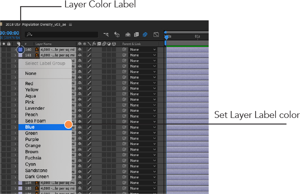Toggle the Shy switch on layer 184

tap(80, 183)
